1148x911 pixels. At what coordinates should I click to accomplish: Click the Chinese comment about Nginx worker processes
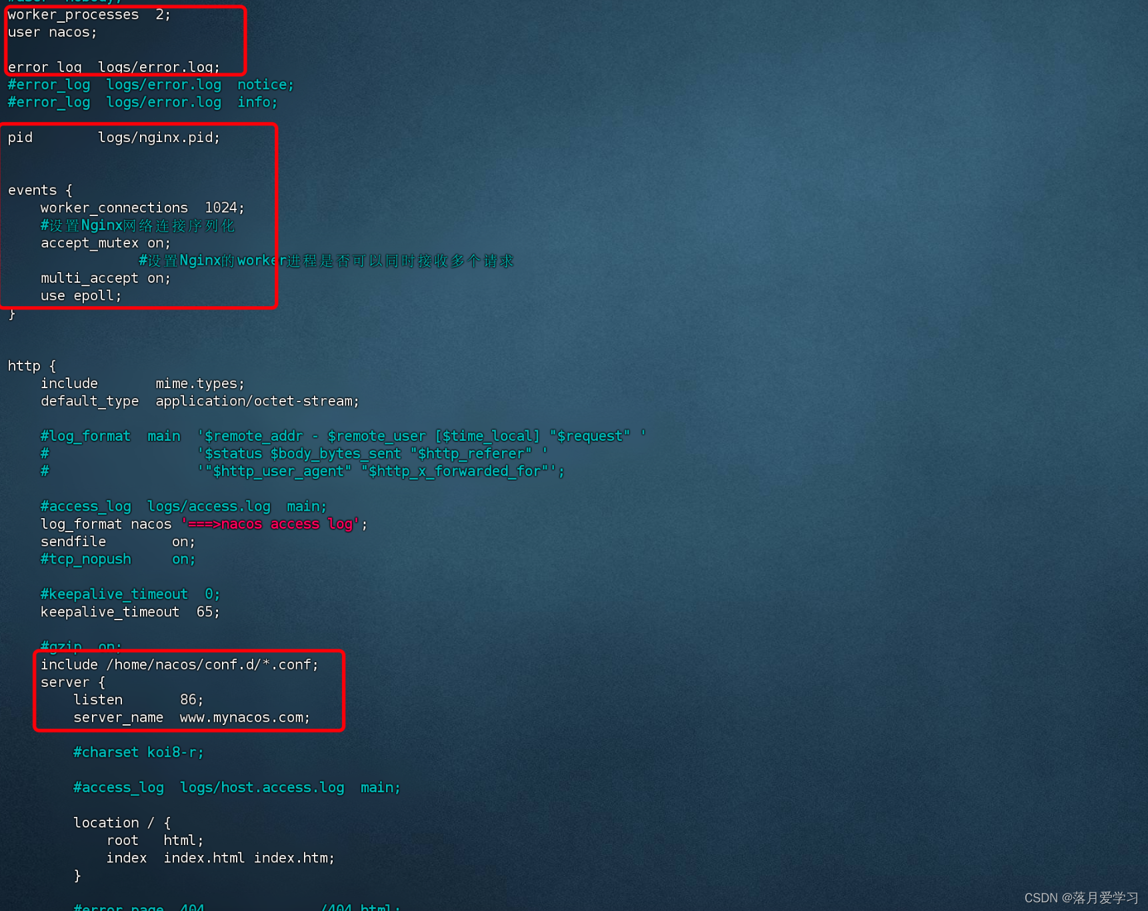point(326,261)
